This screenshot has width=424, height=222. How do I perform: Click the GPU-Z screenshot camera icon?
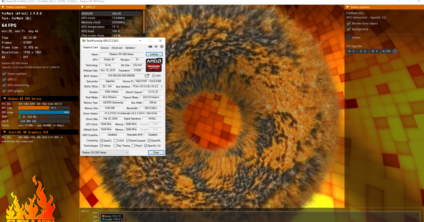point(150,47)
